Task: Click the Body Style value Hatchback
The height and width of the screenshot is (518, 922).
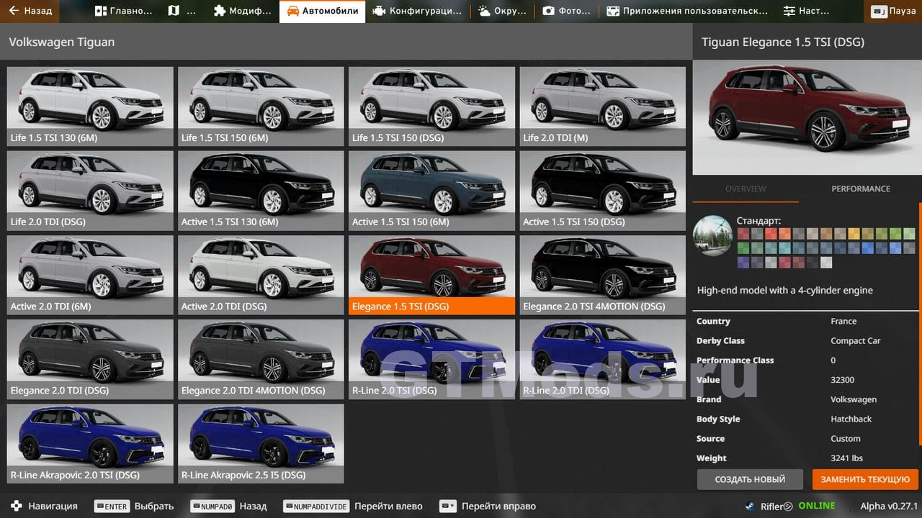Action: click(x=851, y=419)
